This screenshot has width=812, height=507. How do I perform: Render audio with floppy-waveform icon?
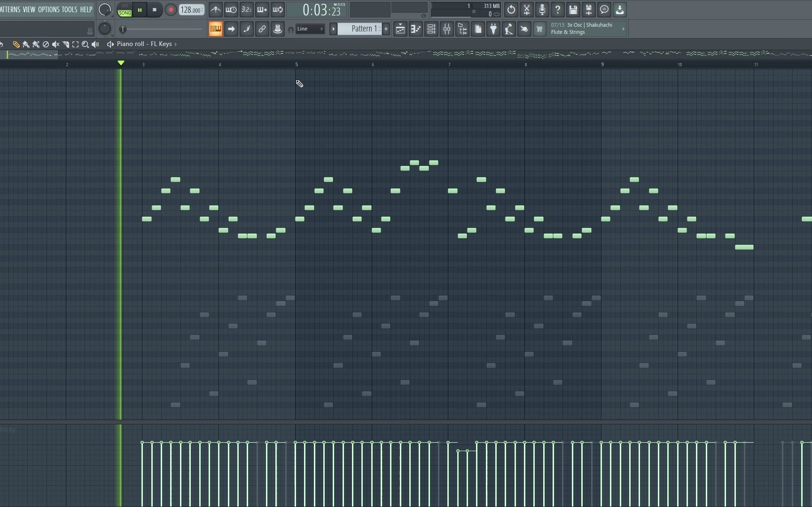(x=589, y=9)
